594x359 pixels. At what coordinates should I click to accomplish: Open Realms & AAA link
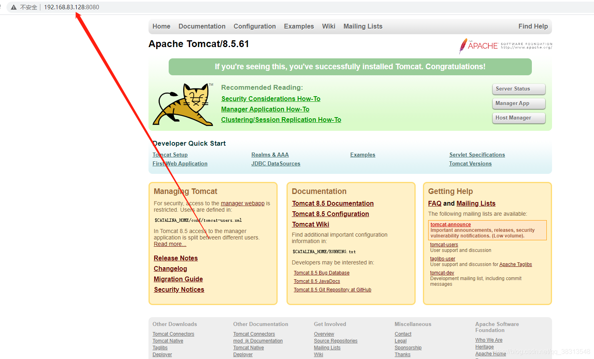(270, 155)
